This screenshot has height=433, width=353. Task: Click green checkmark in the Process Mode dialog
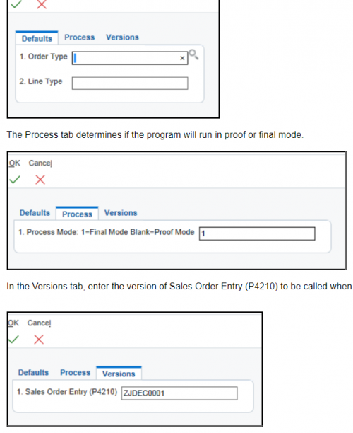click(x=15, y=180)
